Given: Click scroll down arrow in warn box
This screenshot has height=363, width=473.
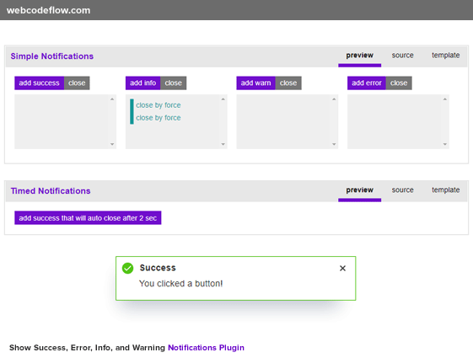Looking at the screenshot, I should 334,144.
